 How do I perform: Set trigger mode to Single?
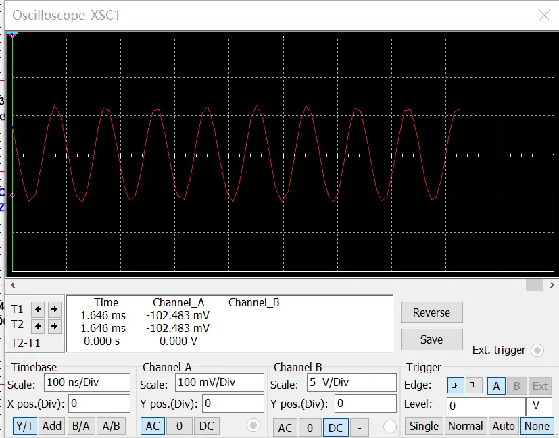(424, 426)
